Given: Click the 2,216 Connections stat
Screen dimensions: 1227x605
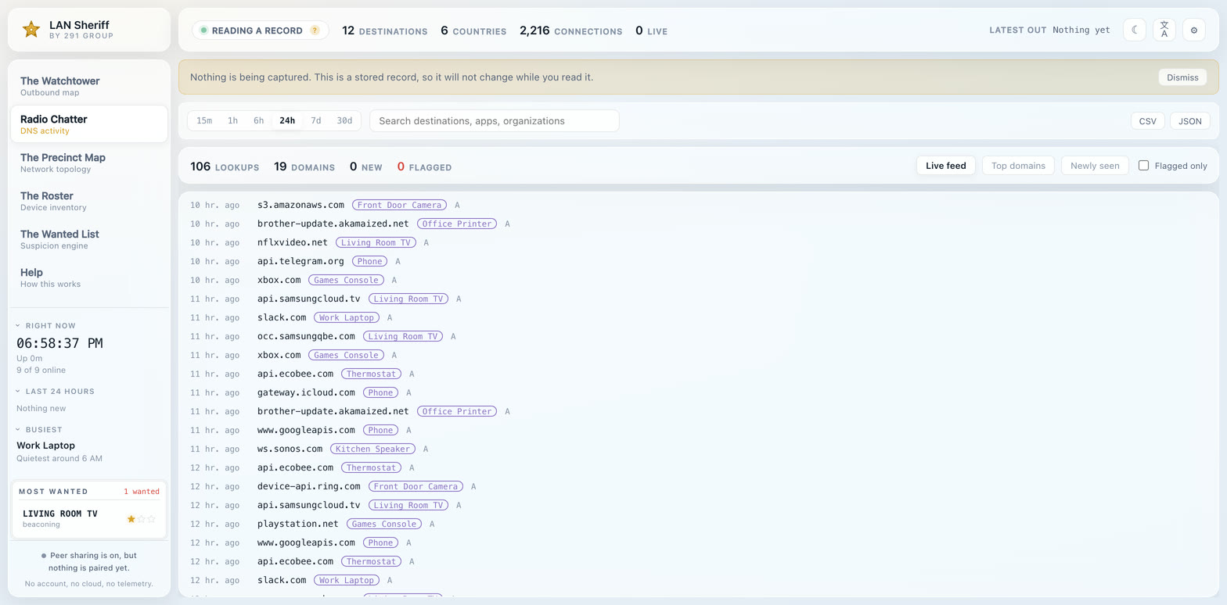Looking at the screenshot, I should pos(571,30).
